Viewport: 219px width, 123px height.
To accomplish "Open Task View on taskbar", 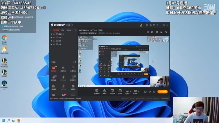I will point(13,120).
